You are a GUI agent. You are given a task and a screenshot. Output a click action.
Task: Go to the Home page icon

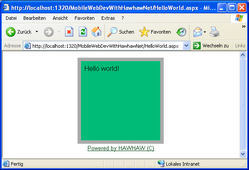coord(96,32)
